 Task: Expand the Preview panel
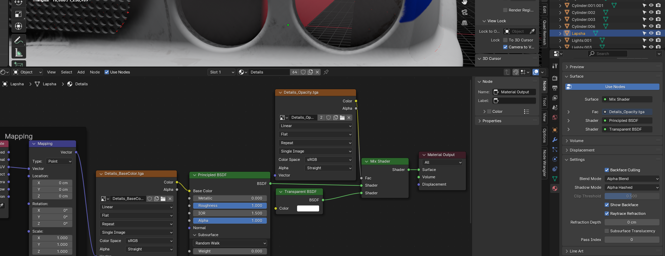click(x=612, y=67)
